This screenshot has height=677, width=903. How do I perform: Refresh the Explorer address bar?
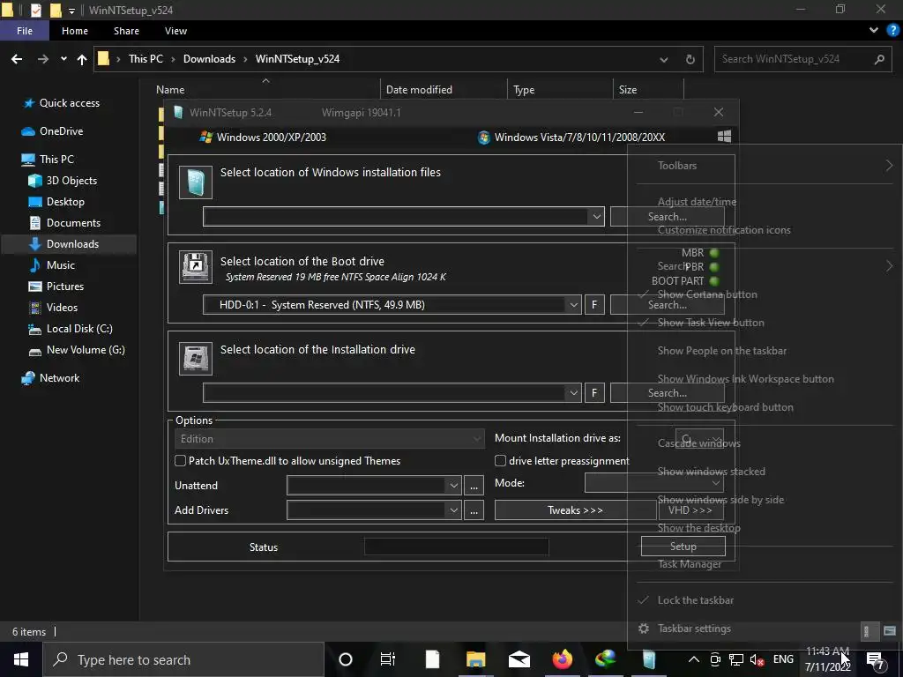point(690,59)
